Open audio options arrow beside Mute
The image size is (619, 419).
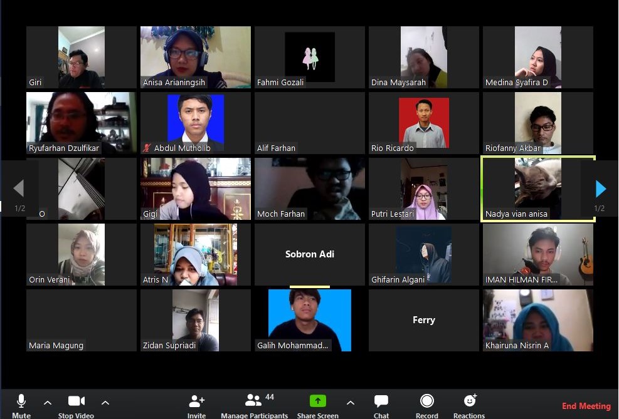coord(48,403)
